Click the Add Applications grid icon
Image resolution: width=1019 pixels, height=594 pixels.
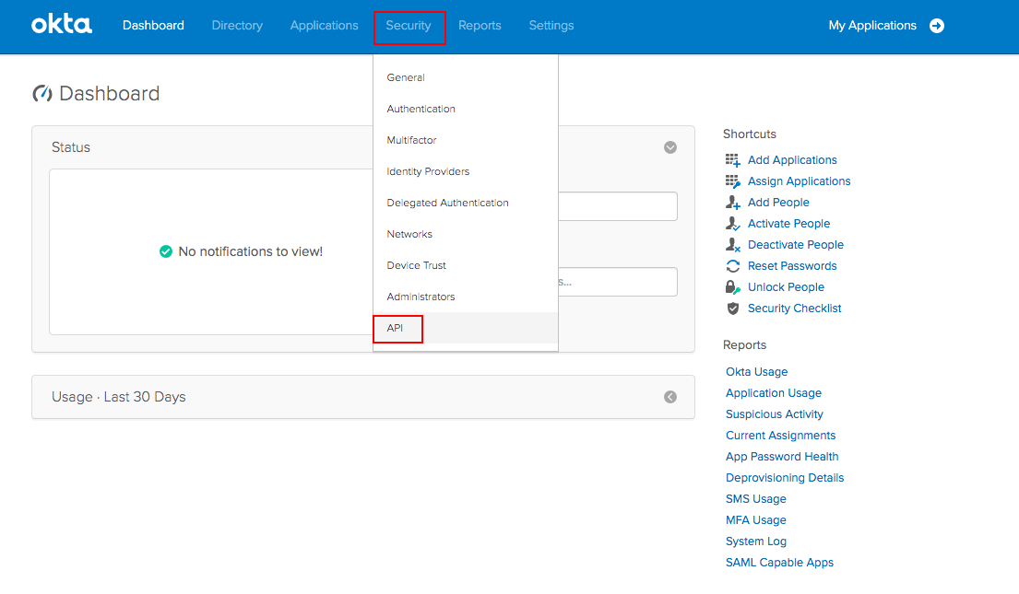tap(733, 160)
